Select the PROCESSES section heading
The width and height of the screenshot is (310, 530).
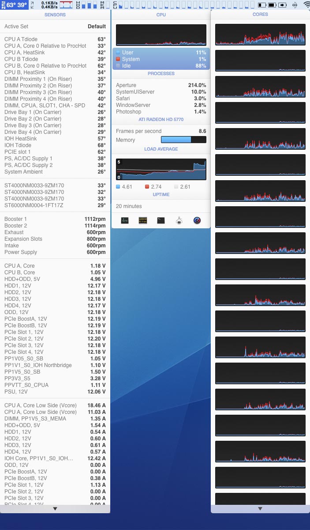click(x=161, y=73)
